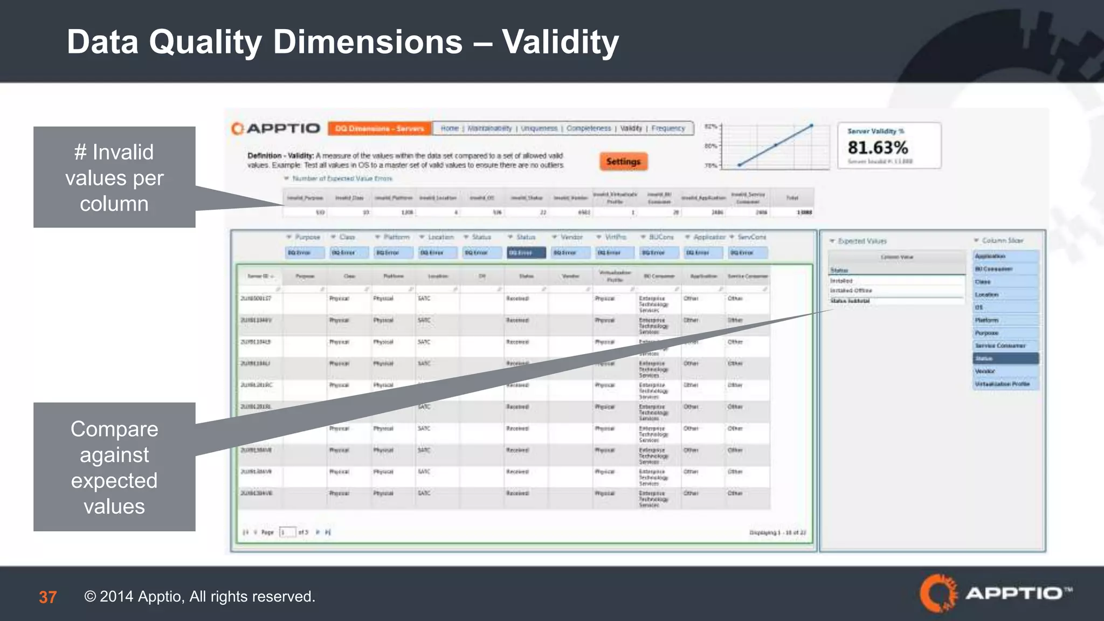Viewport: 1104px width, 621px height.
Task: Toggle the selected dark DQ Error filter
Action: tap(526, 252)
